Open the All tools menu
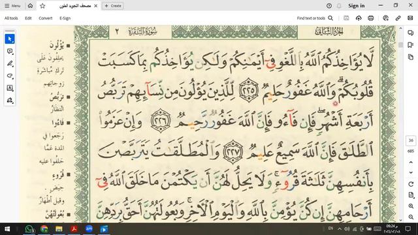This screenshot has height=235, width=418. coord(11,18)
